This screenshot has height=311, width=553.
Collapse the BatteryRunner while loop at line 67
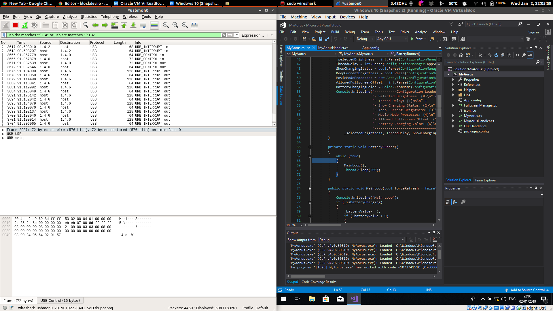pos(310,156)
